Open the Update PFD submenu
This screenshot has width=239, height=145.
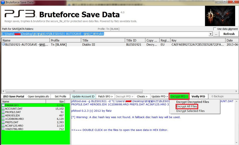pos(160,96)
